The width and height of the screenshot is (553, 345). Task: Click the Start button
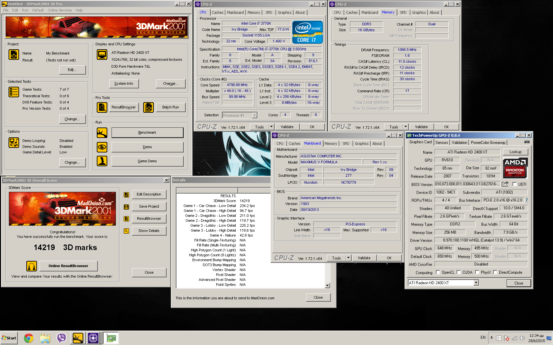tap(9, 338)
